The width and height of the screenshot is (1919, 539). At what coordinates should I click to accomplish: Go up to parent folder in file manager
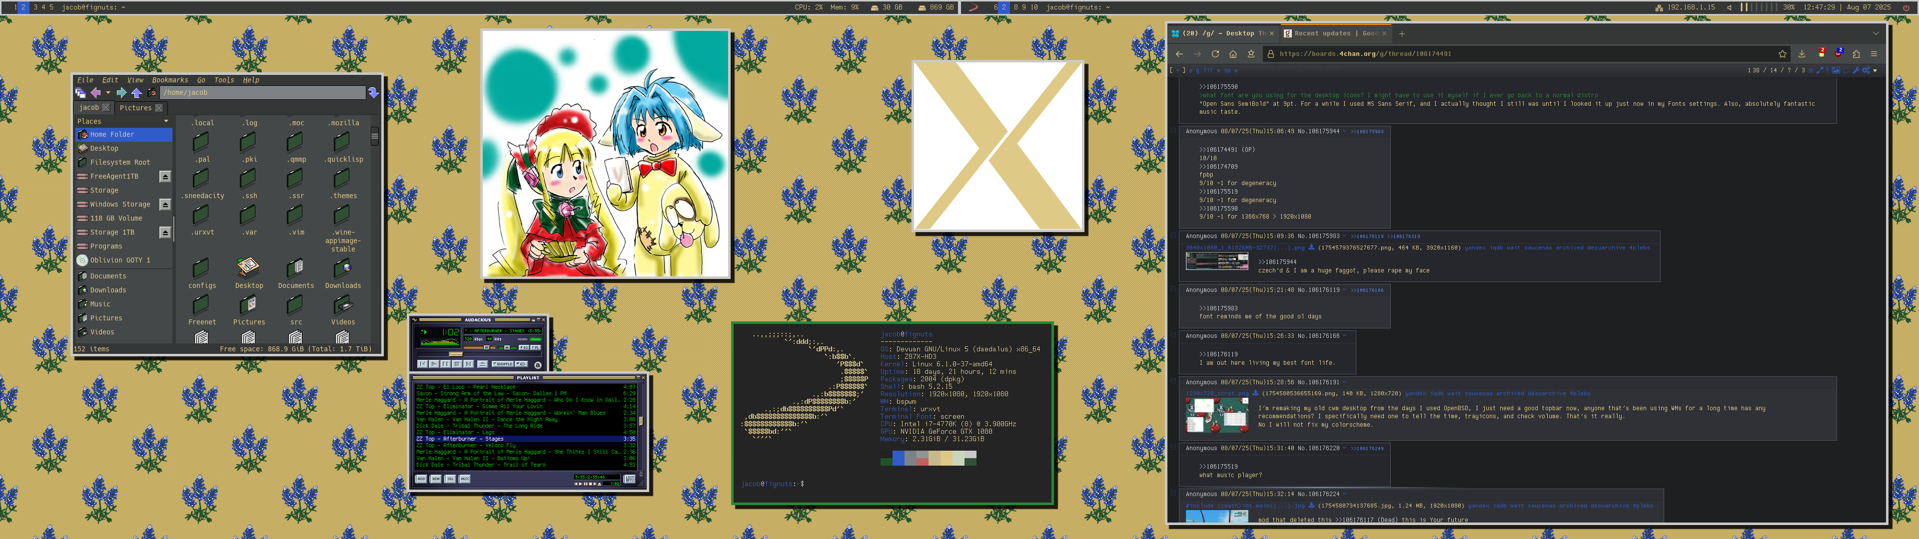tap(137, 93)
